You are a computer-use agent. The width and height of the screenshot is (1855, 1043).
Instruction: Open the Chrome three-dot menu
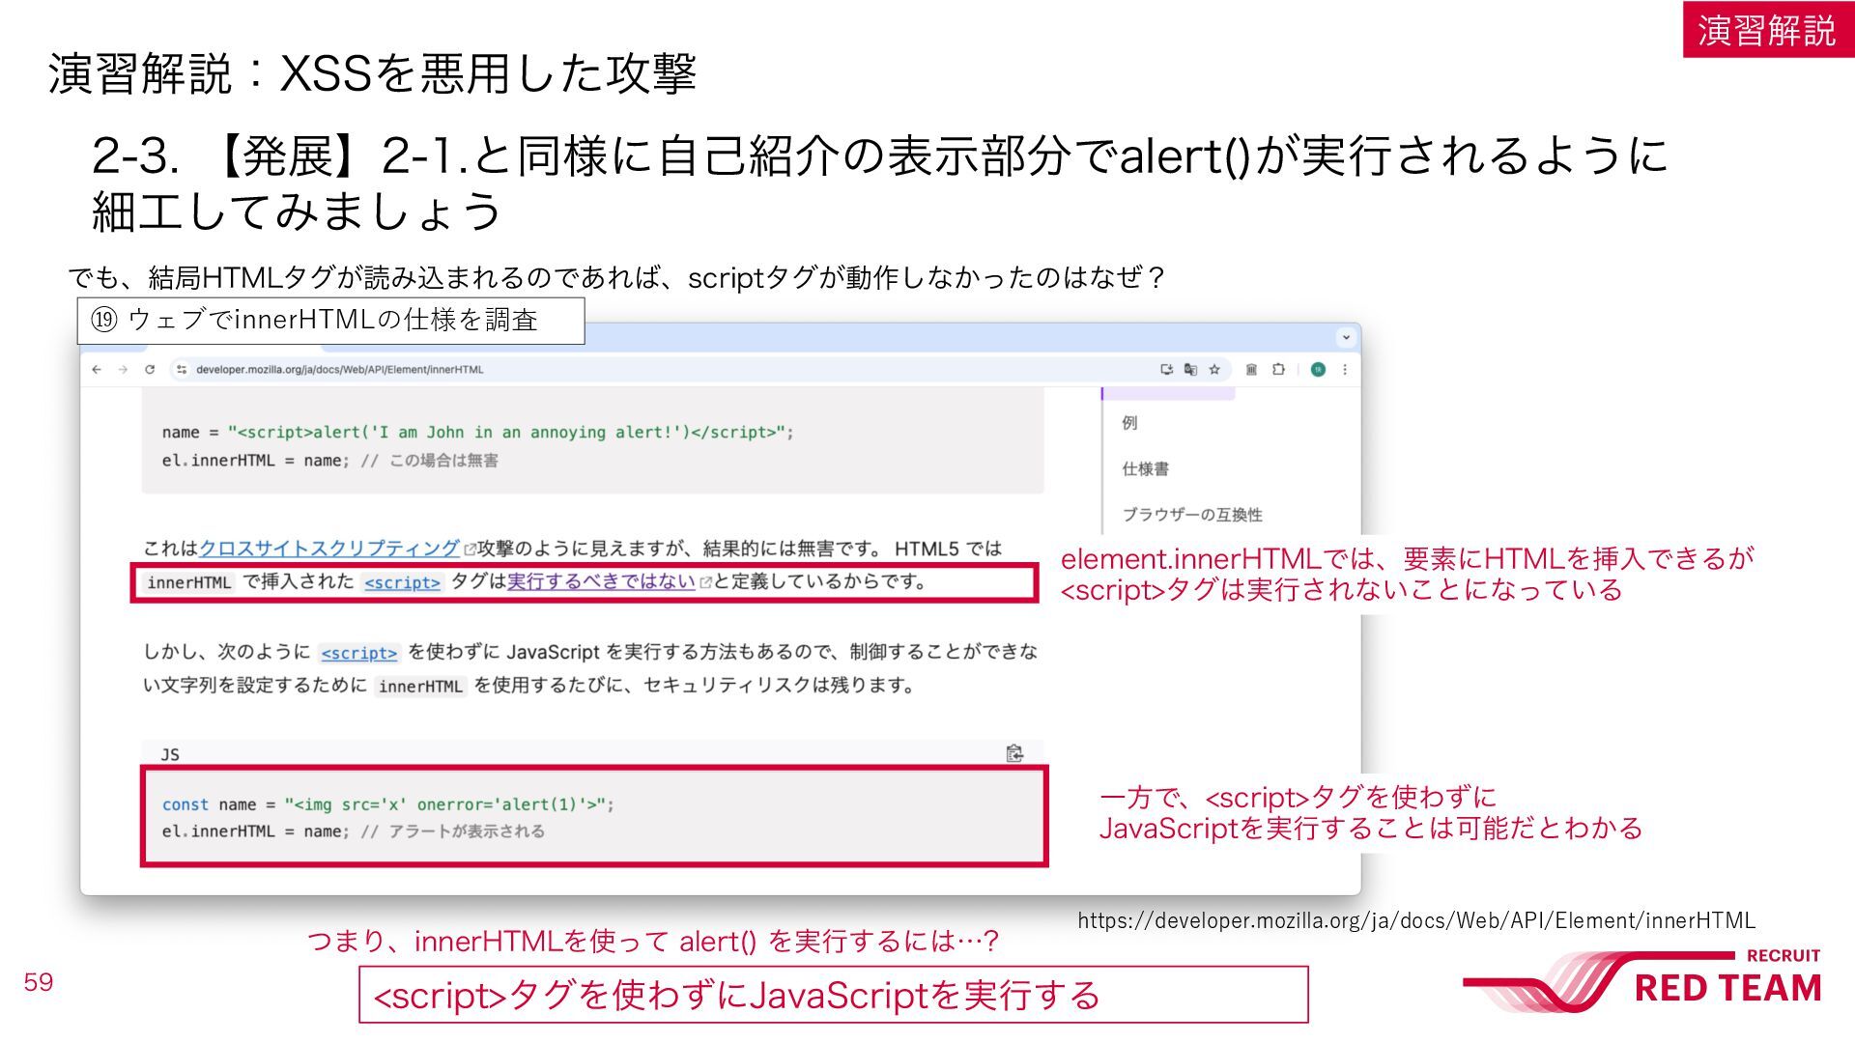tap(1345, 369)
